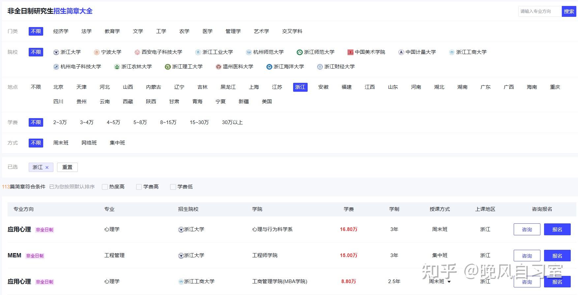Viewport: 578px width, 295px height.
Task: Filter by 交叉学科 category
Action: 292,31
